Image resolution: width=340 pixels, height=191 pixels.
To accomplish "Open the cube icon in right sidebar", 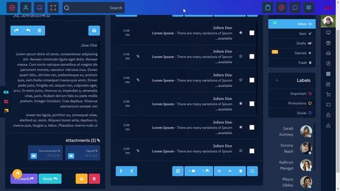I will 328,43.
